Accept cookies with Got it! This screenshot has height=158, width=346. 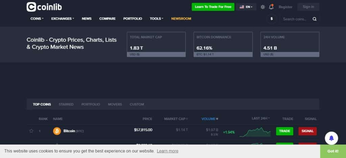(333, 151)
